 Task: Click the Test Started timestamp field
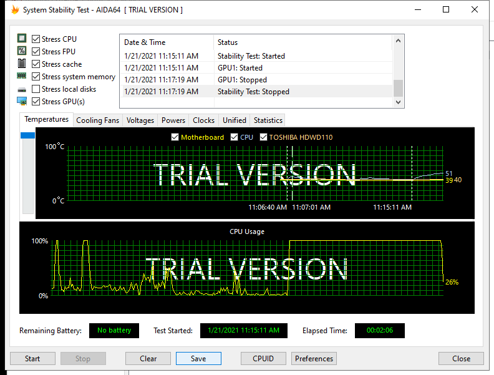point(243,330)
